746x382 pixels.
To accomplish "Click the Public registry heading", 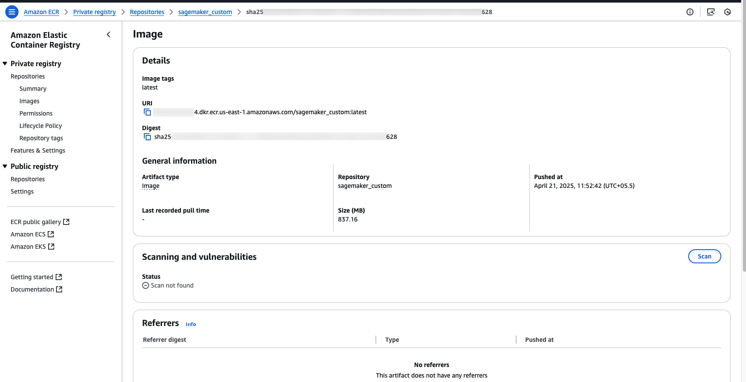I will click(x=34, y=166).
